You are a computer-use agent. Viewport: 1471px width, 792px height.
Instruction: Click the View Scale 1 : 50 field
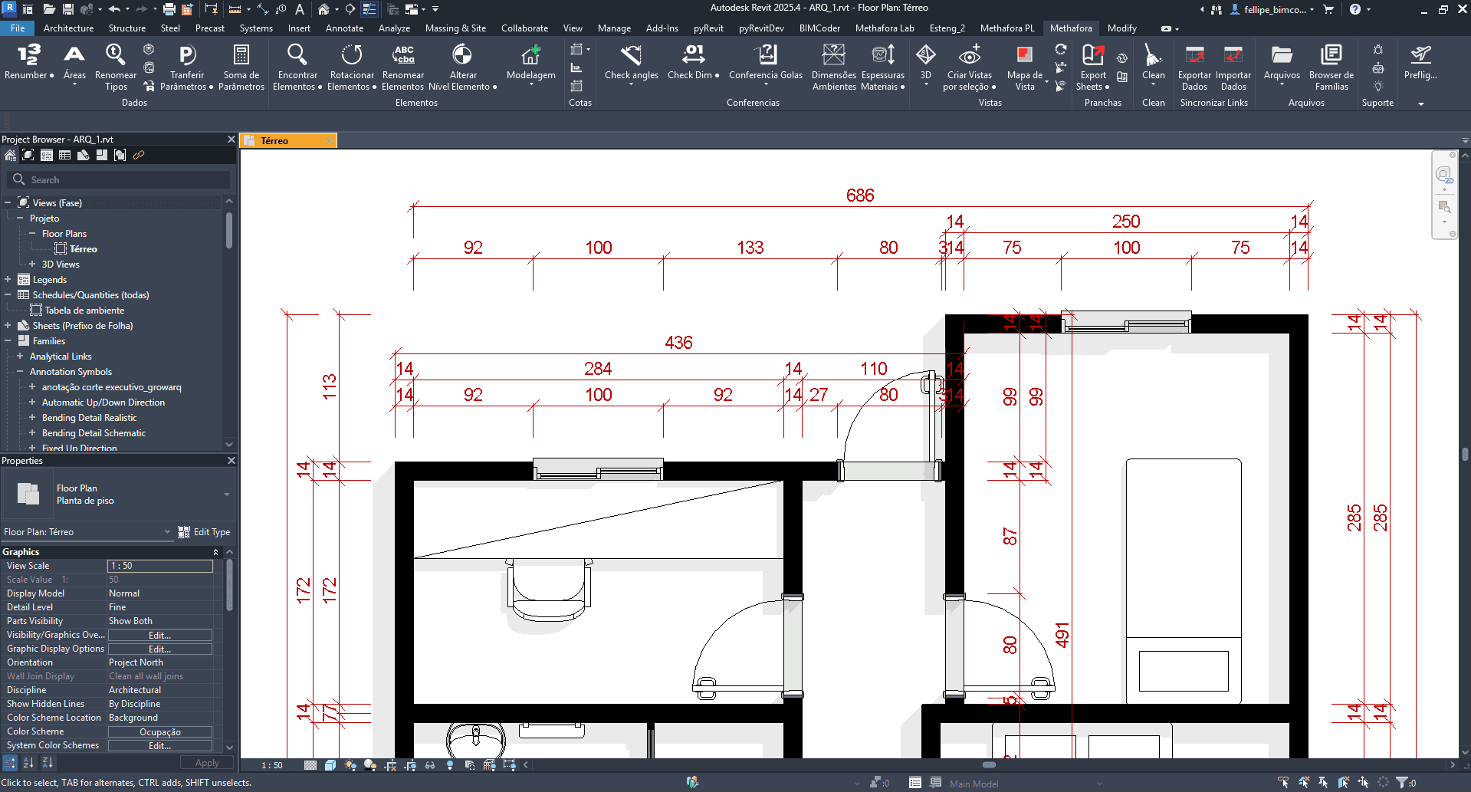pos(160,566)
